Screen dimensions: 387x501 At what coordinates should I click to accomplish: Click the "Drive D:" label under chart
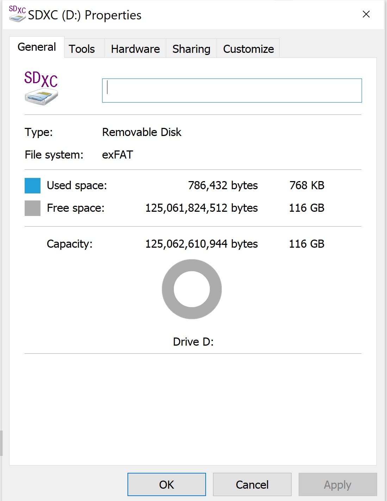click(193, 342)
